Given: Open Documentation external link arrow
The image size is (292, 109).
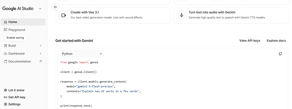Looking at the screenshot, I should click(40, 61).
